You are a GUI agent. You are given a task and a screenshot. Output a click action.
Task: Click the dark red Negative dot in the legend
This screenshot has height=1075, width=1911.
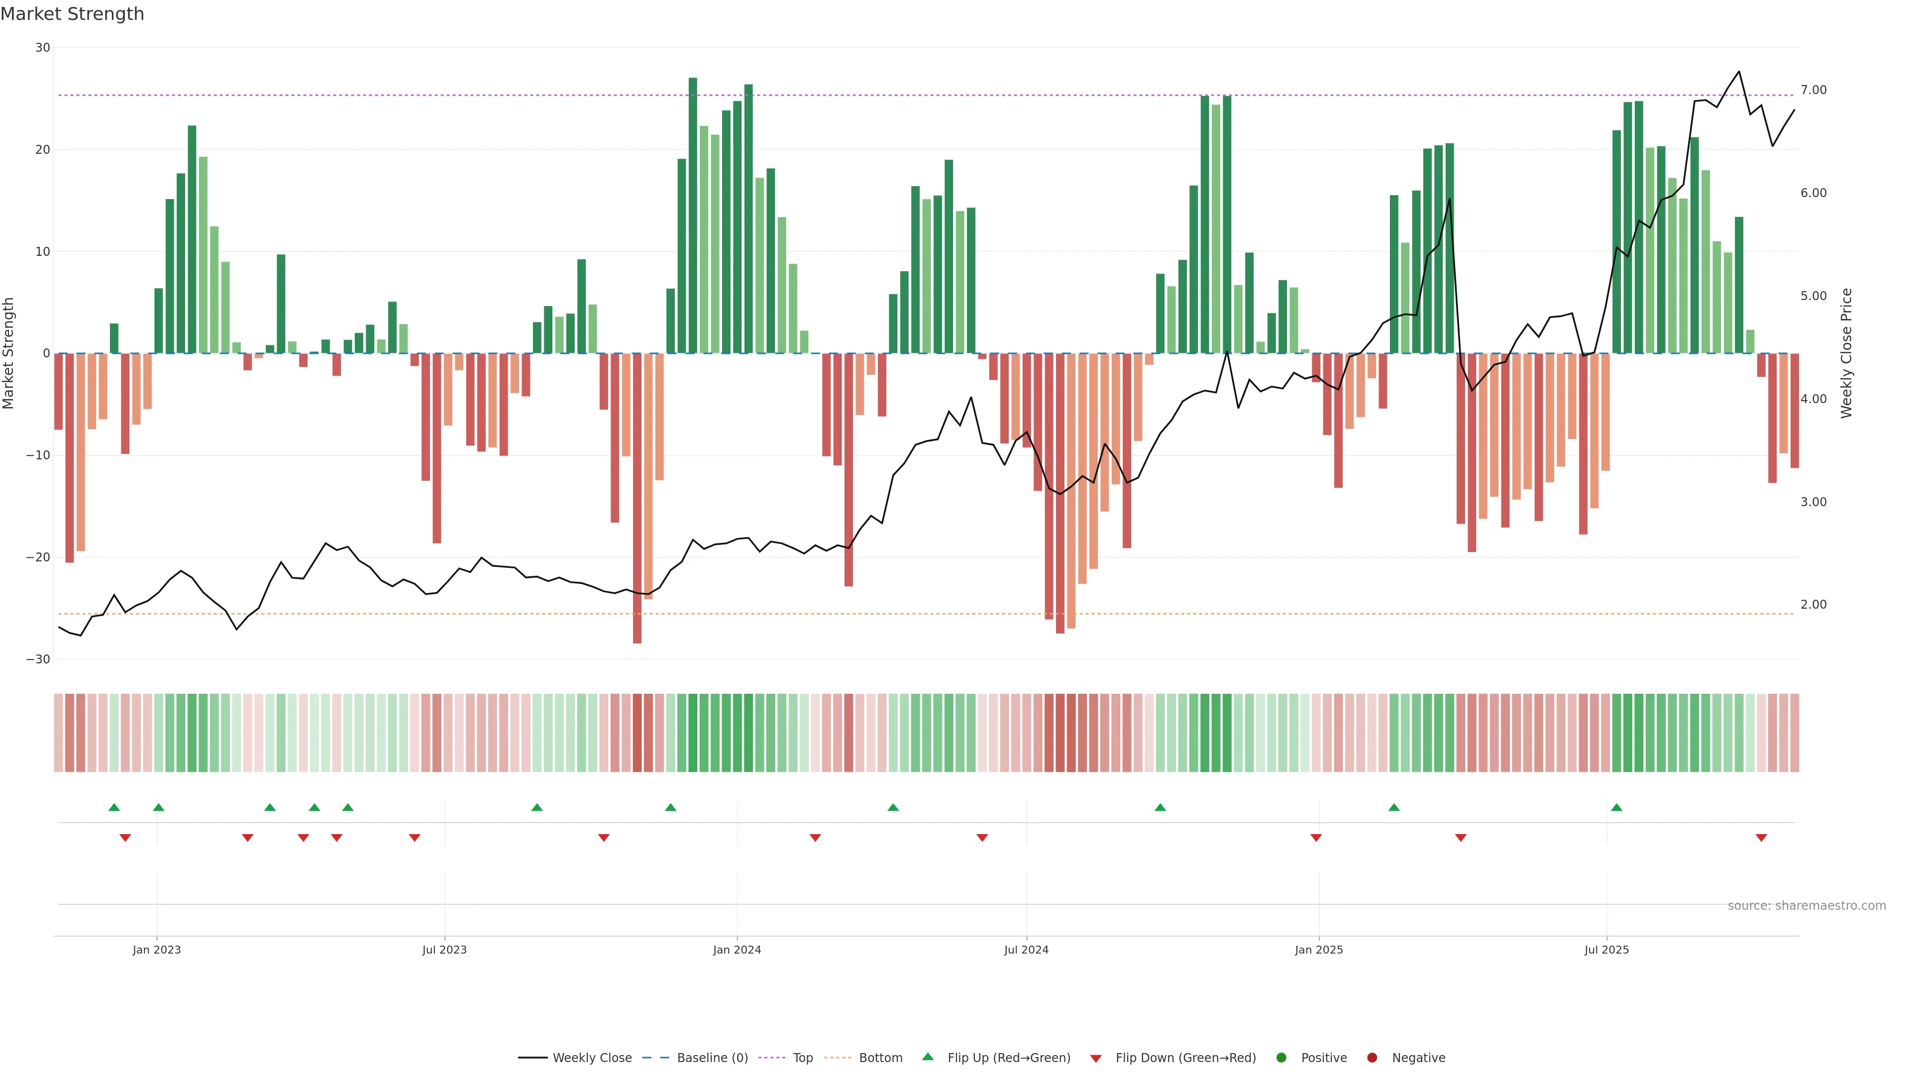pos(1372,1057)
